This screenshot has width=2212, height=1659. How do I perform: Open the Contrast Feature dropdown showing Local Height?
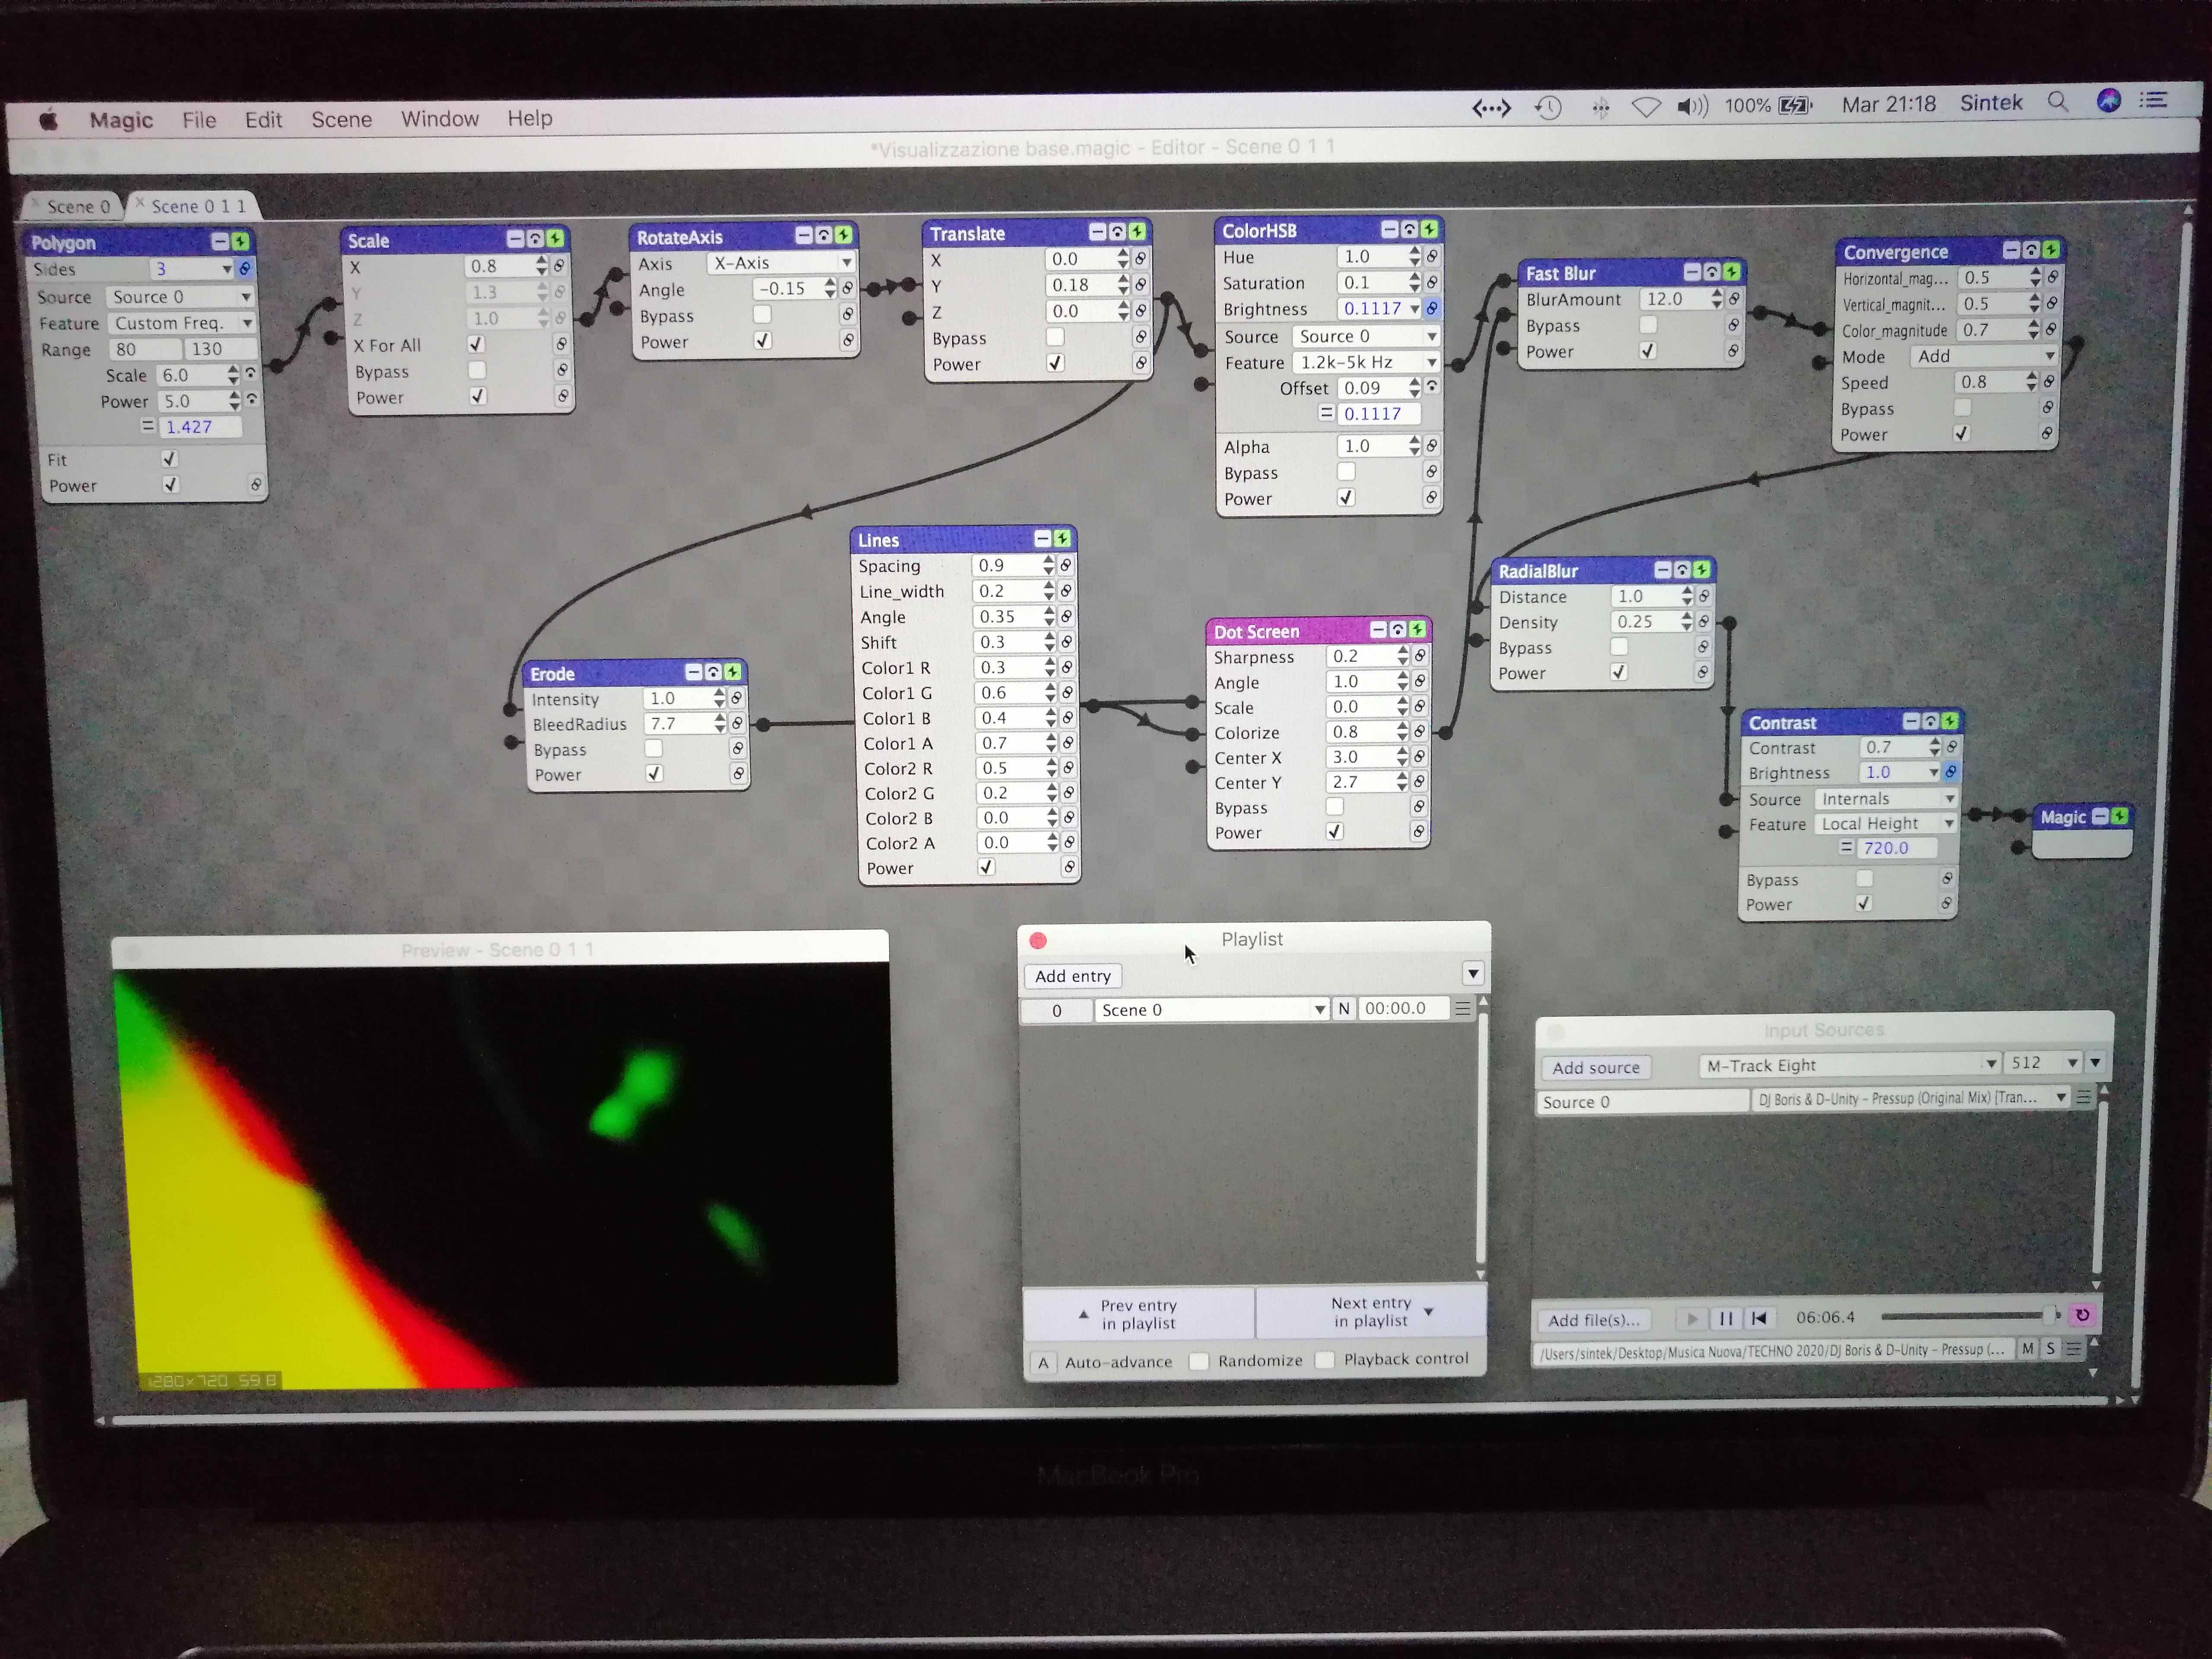pos(1885,823)
